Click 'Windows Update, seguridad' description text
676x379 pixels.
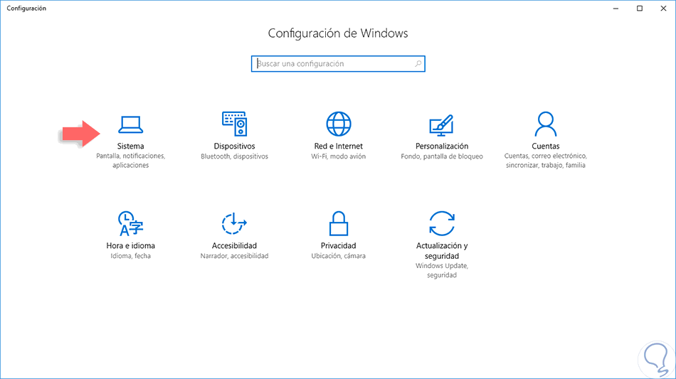click(441, 270)
